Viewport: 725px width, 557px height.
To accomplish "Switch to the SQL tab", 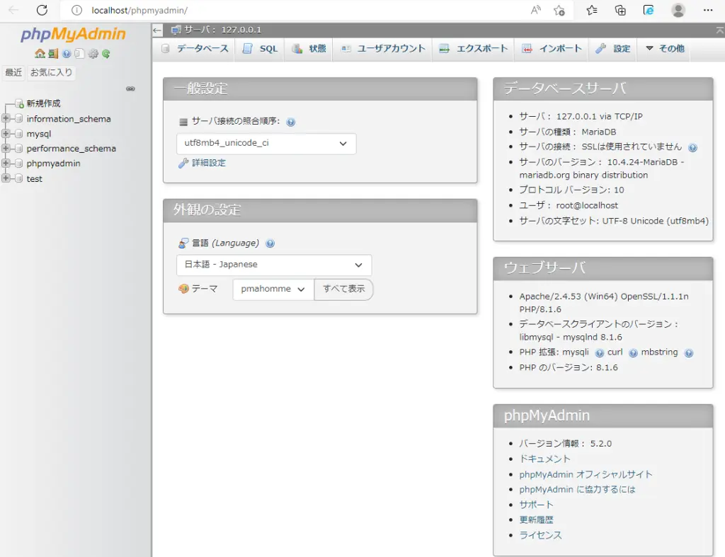I will 261,49.
